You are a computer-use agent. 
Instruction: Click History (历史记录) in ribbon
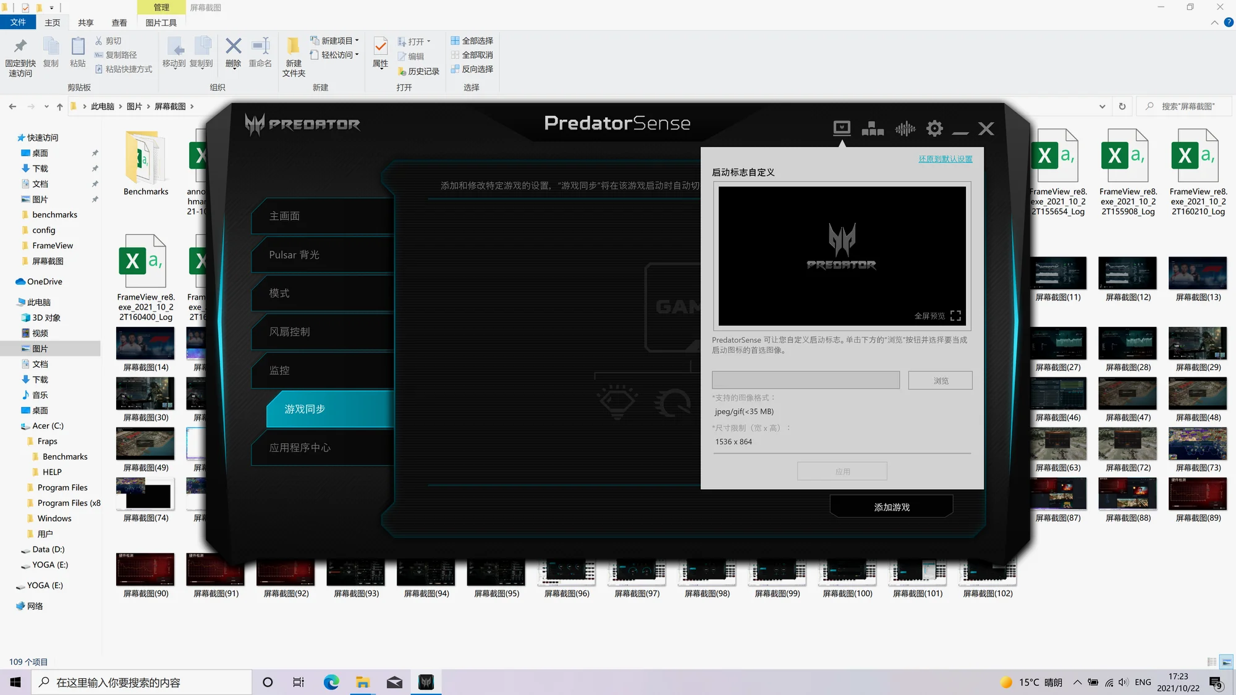coord(418,71)
